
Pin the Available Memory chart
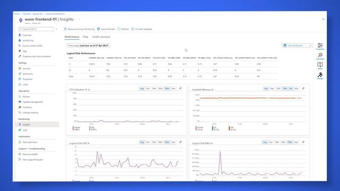click(x=303, y=89)
